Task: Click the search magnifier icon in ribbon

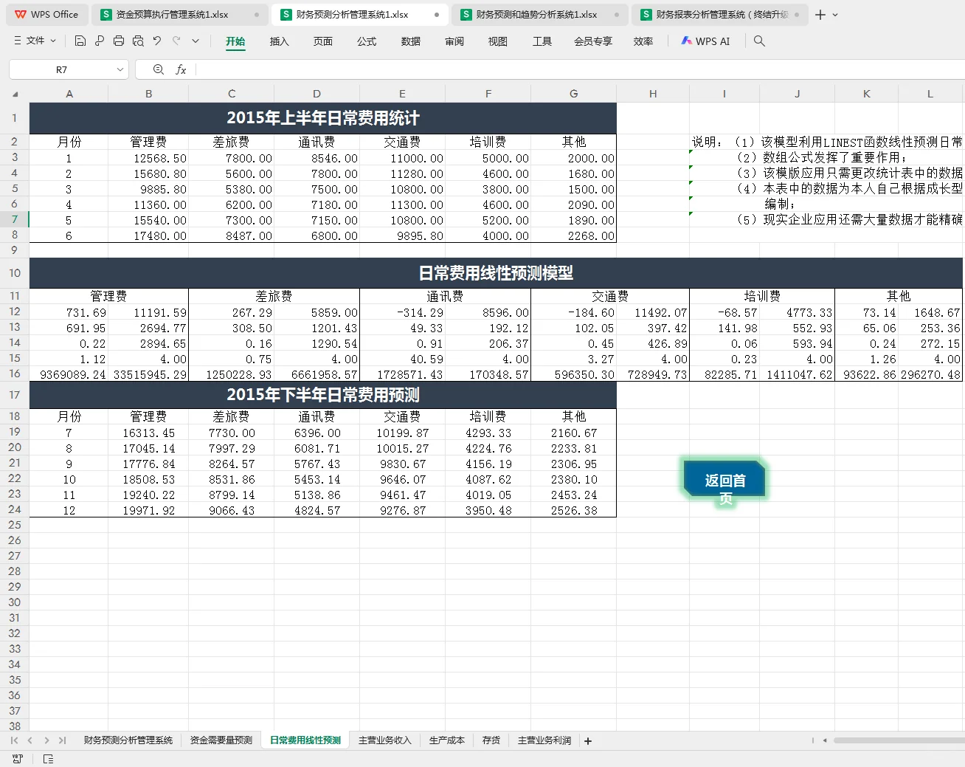Action: pos(759,41)
